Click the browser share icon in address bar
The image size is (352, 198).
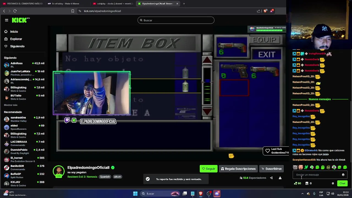[x=258, y=11]
